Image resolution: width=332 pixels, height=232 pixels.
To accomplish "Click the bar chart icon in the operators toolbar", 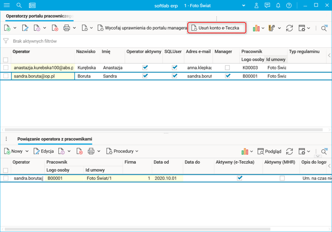I will [x=256, y=28].
